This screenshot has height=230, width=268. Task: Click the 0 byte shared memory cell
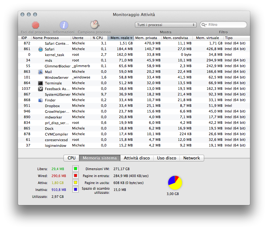[186, 55]
